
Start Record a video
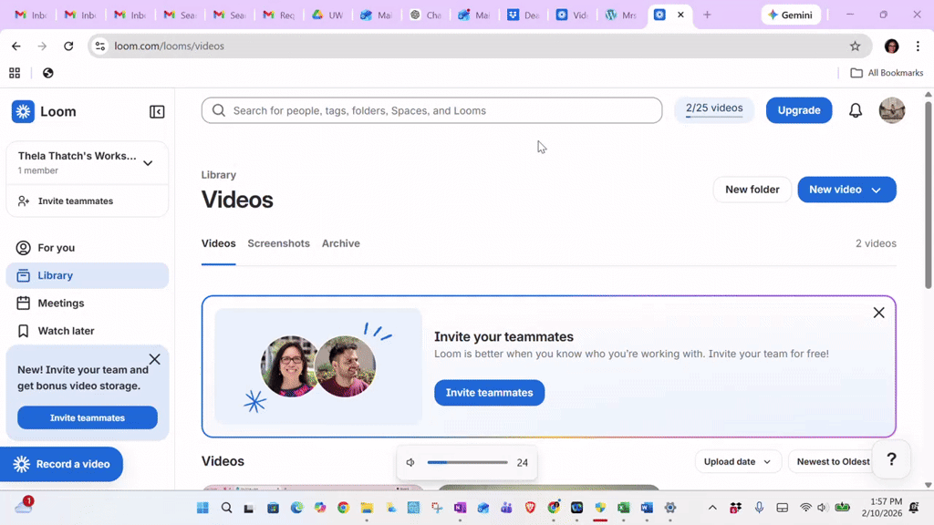62,464
